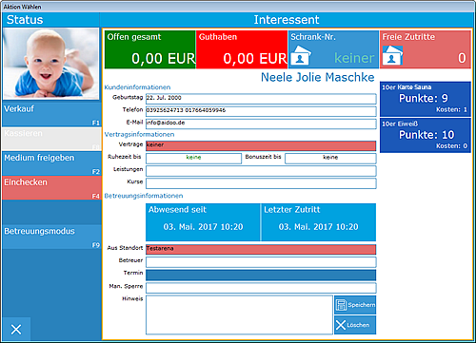Click the Man. Sperre field
The width and height of the screenshot is (476, 343).
coord(261,288)
